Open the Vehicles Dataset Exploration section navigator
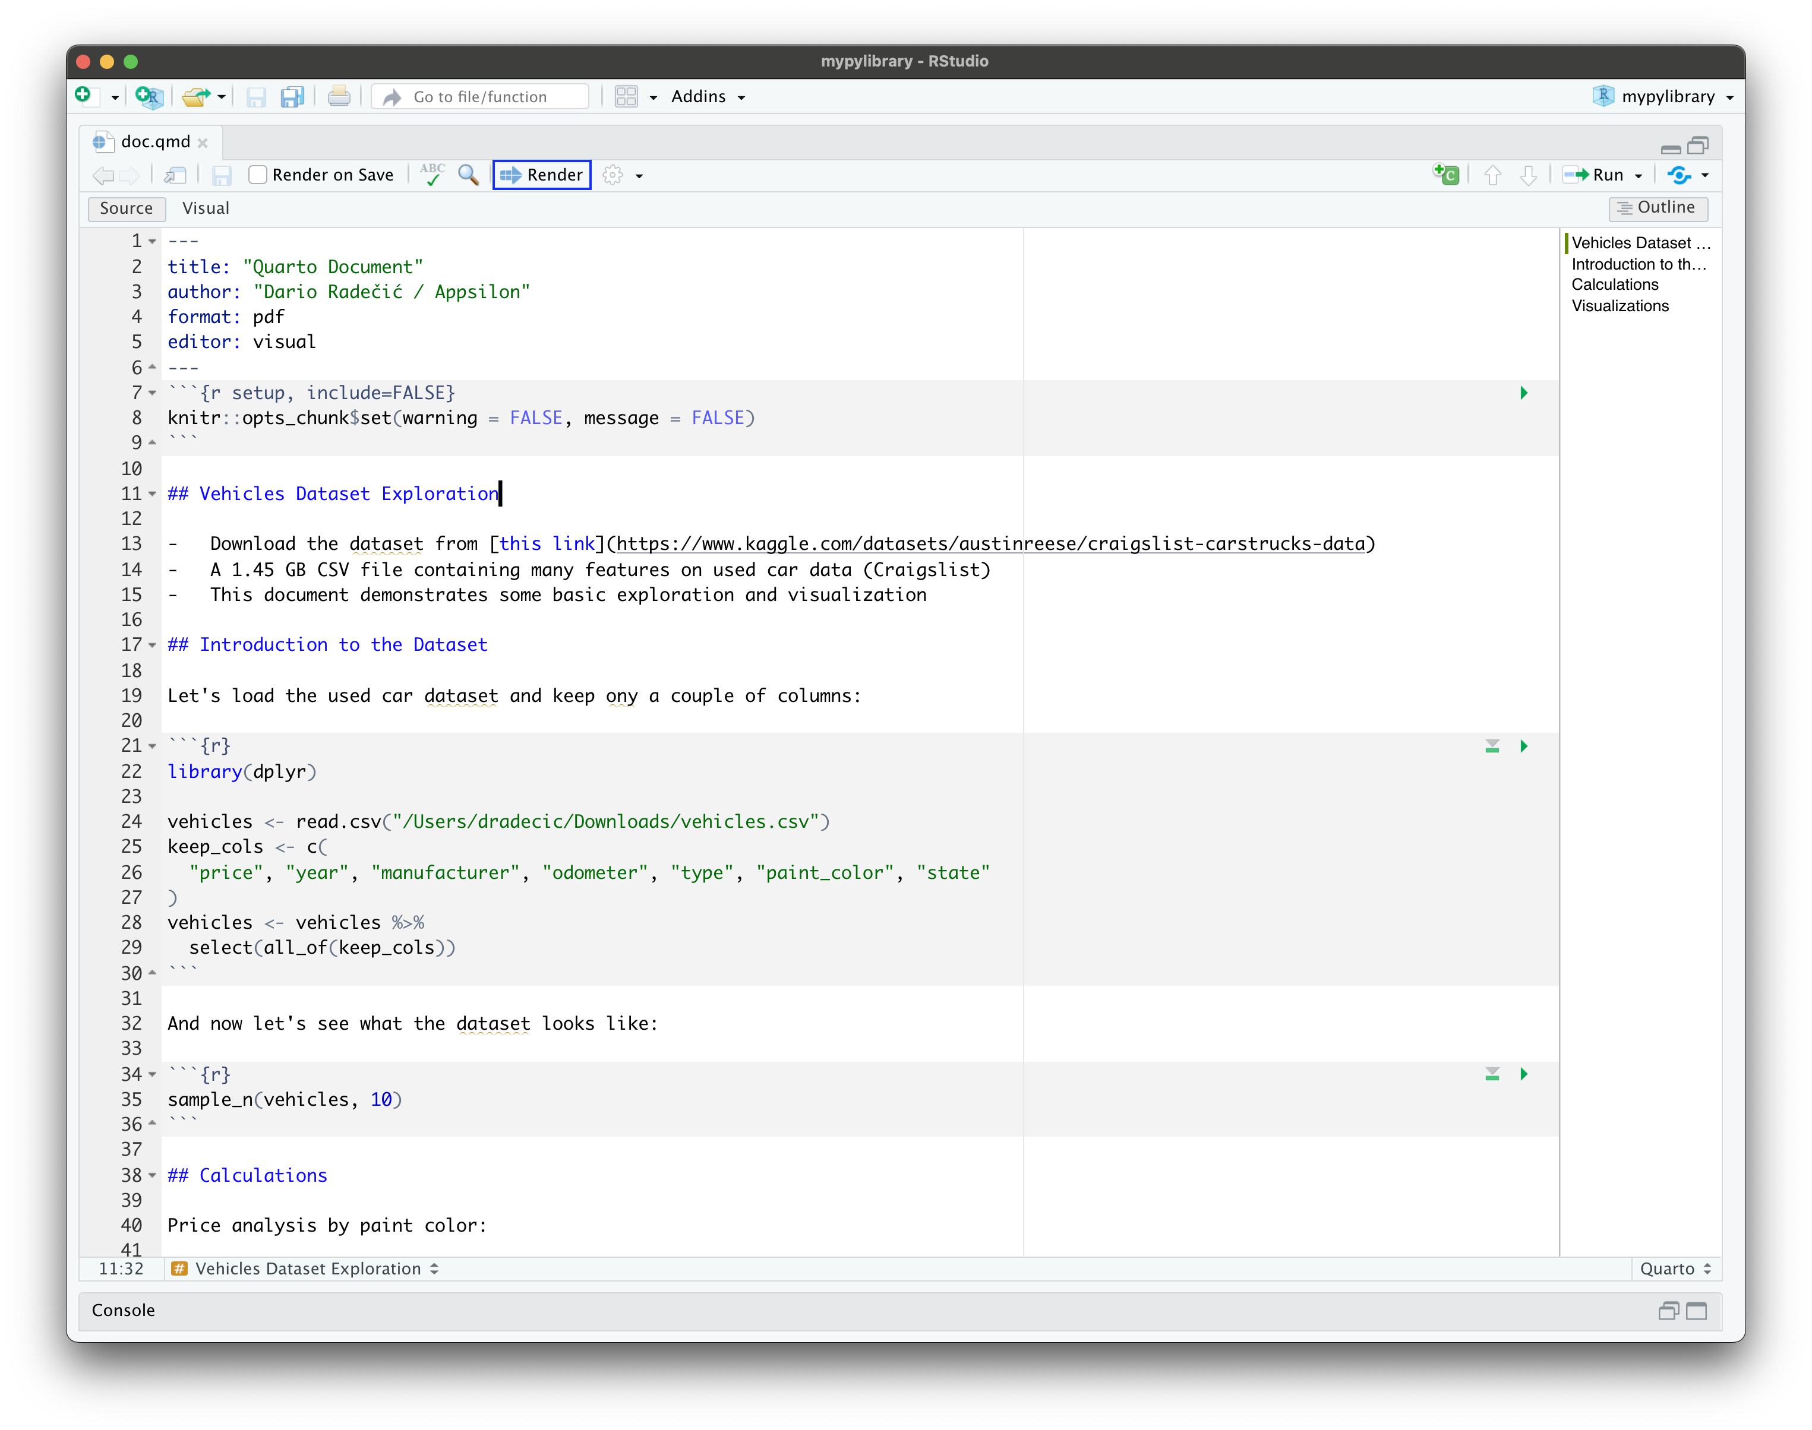Viewport: 1812px width, 1430px height. (x=307, y=1269)
